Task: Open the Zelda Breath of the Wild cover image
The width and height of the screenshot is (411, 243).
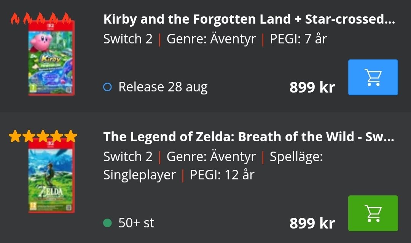Action: (51, 175)
